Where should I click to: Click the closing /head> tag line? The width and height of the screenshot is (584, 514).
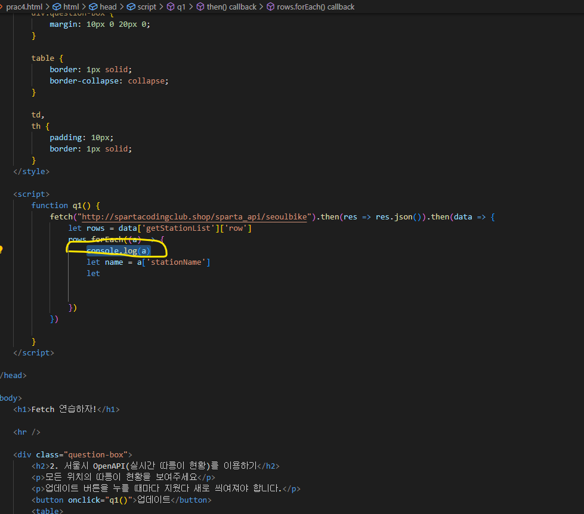tap(13, 376)
